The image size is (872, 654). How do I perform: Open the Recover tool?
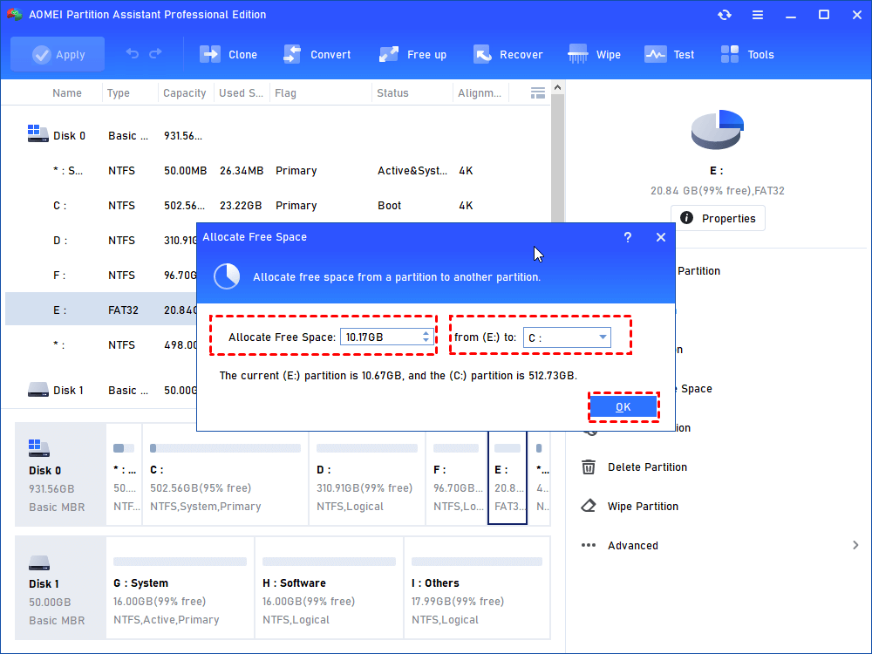coord(508,54)
